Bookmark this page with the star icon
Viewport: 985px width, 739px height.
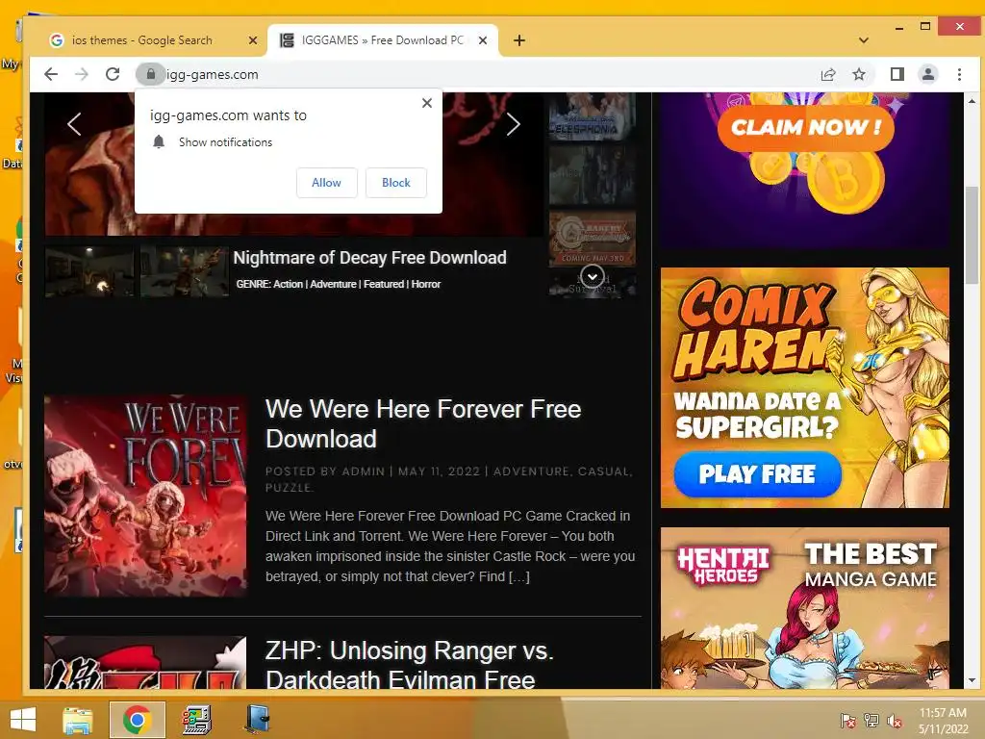[x=859, y=74]
